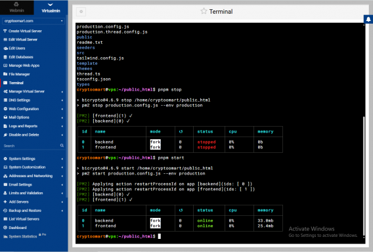The width and height of the screenshot is (373, 252).
Task: Click the Dashboard icon
Action: (x=5, y=228)
